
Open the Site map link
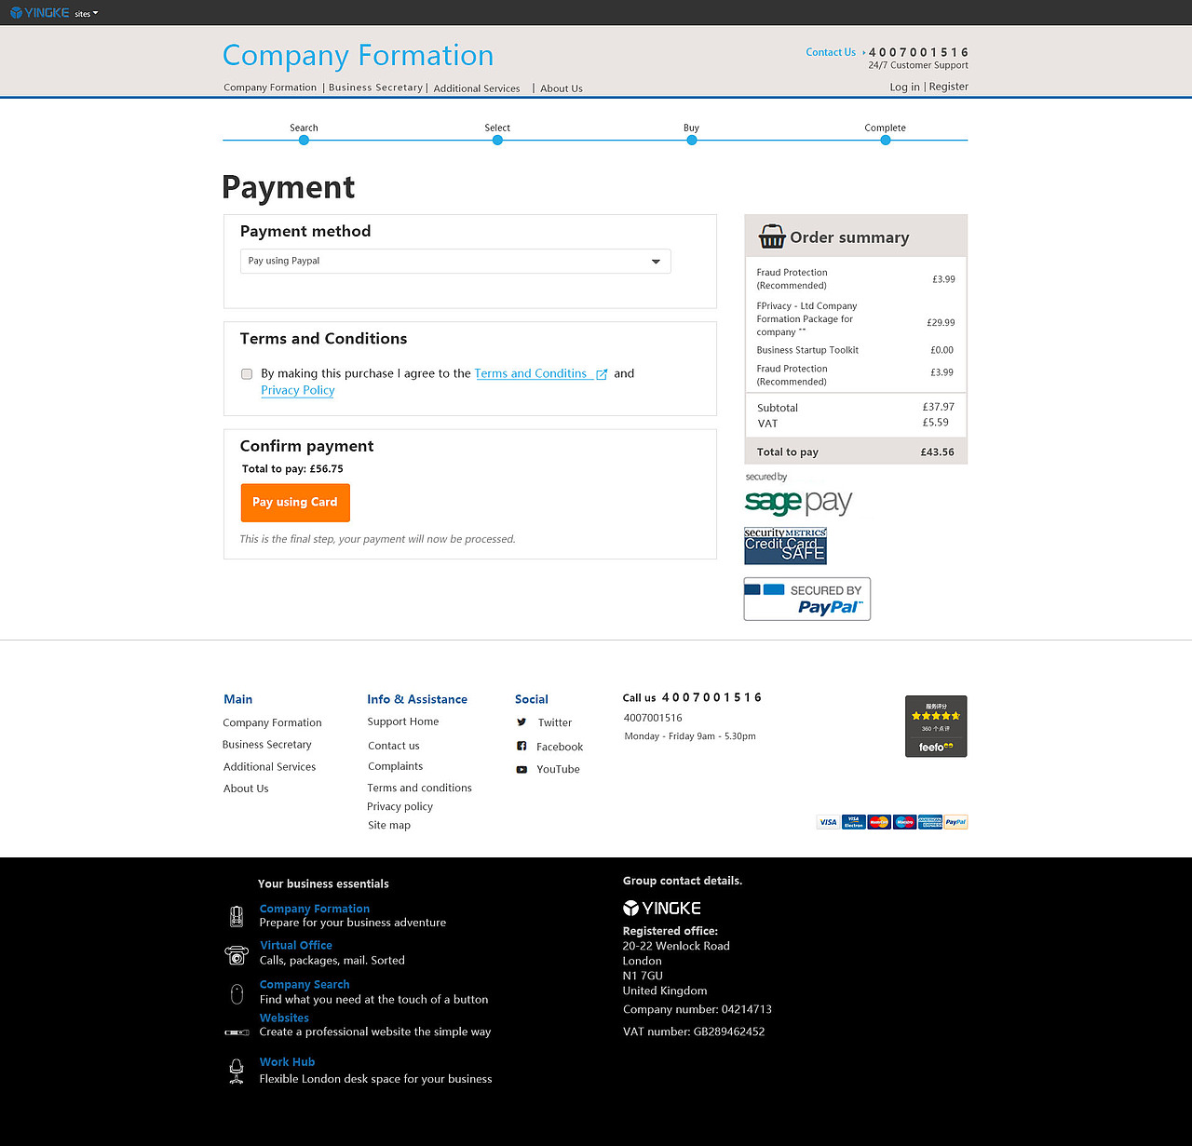point(389,825)
